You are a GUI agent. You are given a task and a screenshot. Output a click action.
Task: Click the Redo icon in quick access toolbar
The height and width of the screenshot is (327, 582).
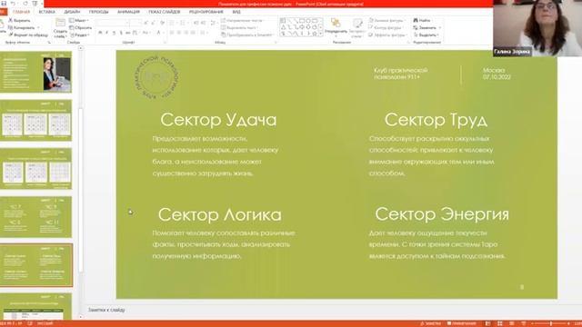pyautogui.click(x=25, y=4)
